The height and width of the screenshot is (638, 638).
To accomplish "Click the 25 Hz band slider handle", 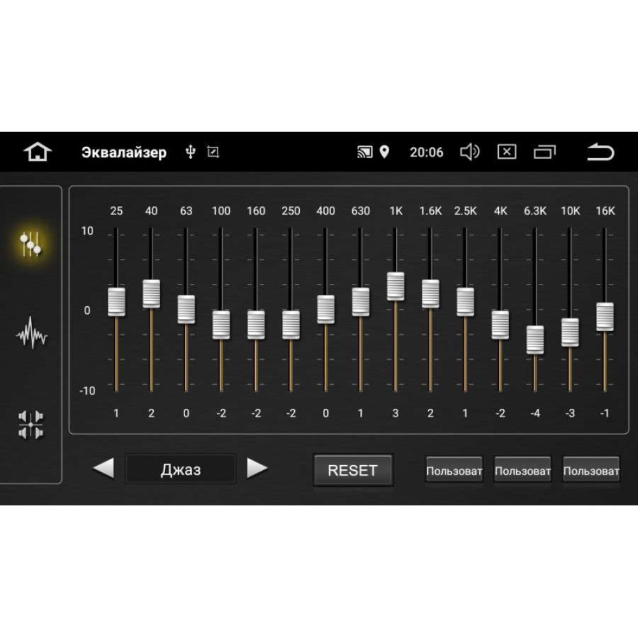I will (116, 302).
